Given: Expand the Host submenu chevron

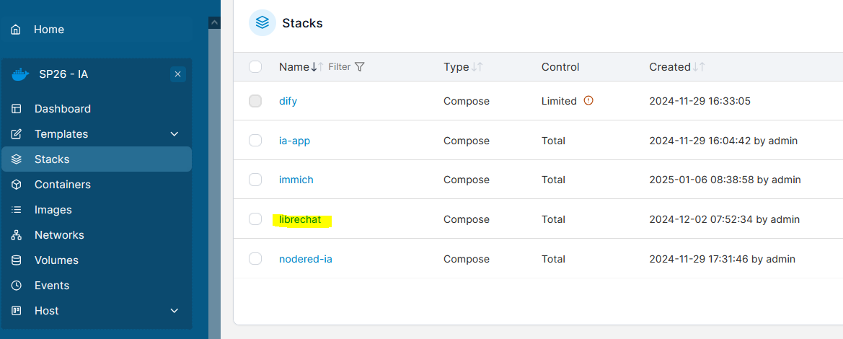Looking at the screenshot, I should pyautogui.click(x=175, y=311).
